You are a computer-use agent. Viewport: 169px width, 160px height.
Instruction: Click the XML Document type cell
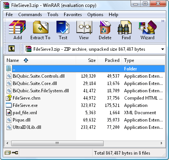pos(140,113)
